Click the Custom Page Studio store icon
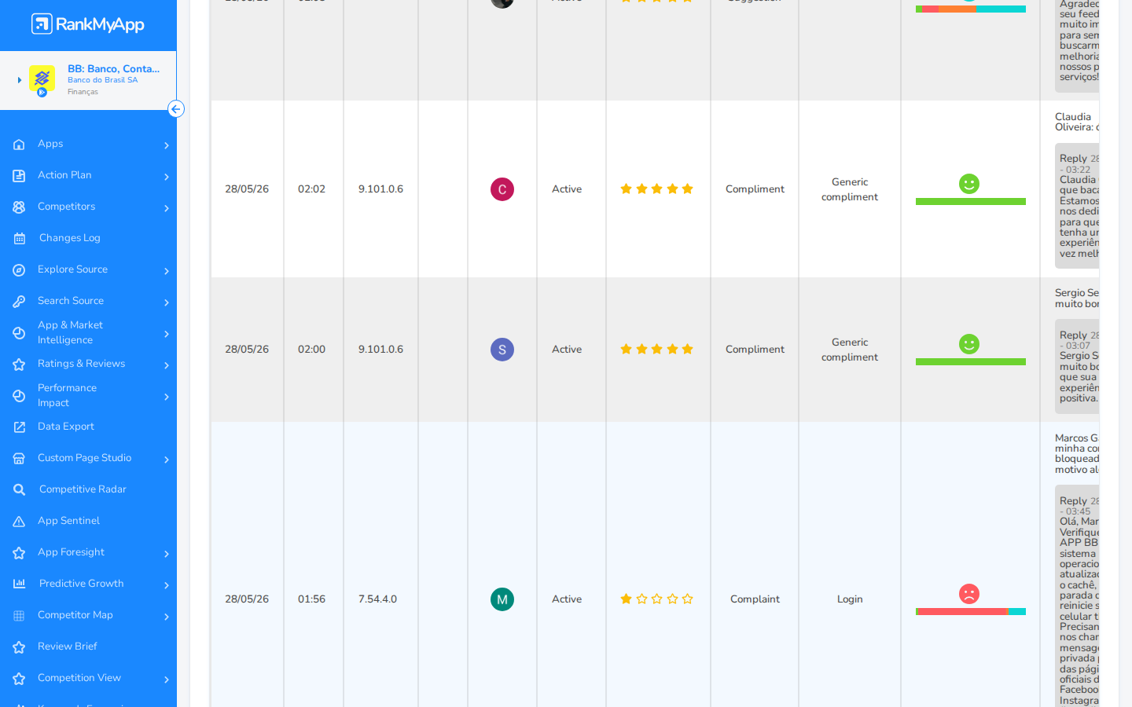The image size is (1132, 707). [x=19, y=459]
